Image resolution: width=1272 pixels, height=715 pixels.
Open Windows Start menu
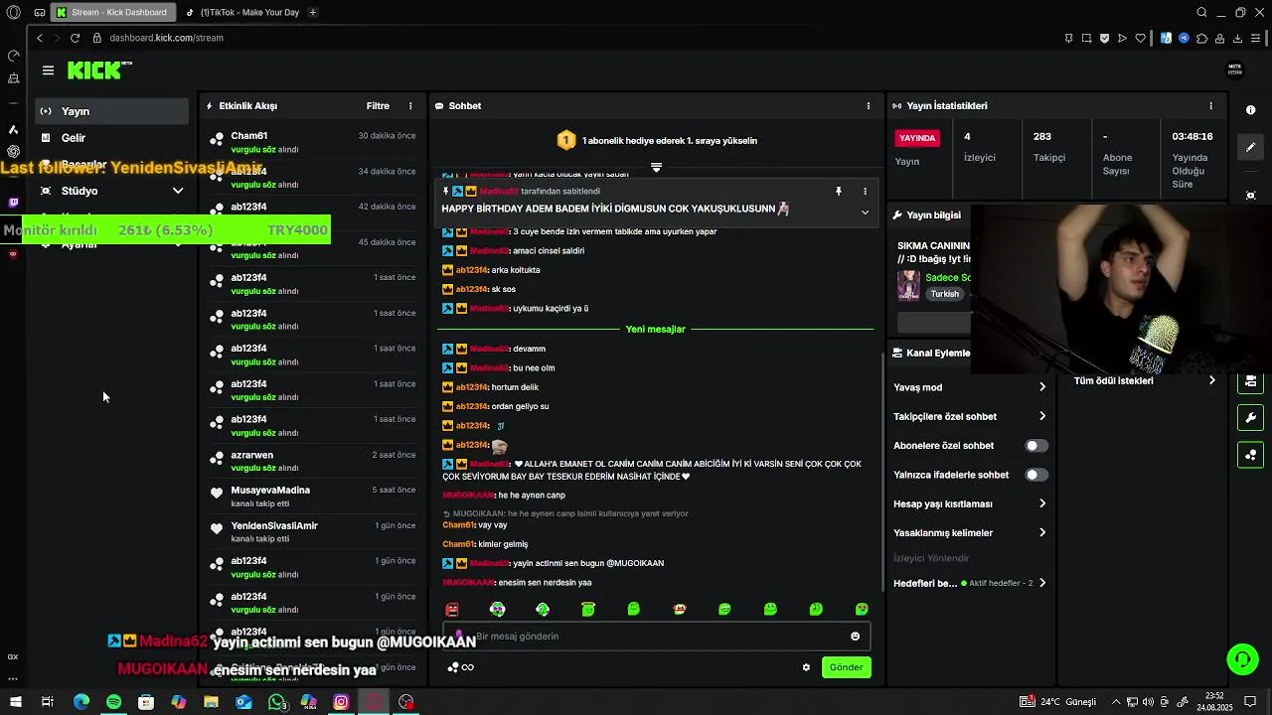point(15,702)
